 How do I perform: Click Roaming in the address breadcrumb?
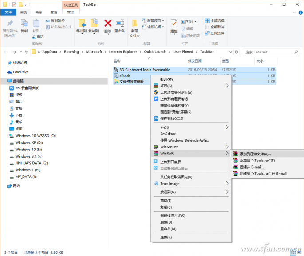click(71, 52)
